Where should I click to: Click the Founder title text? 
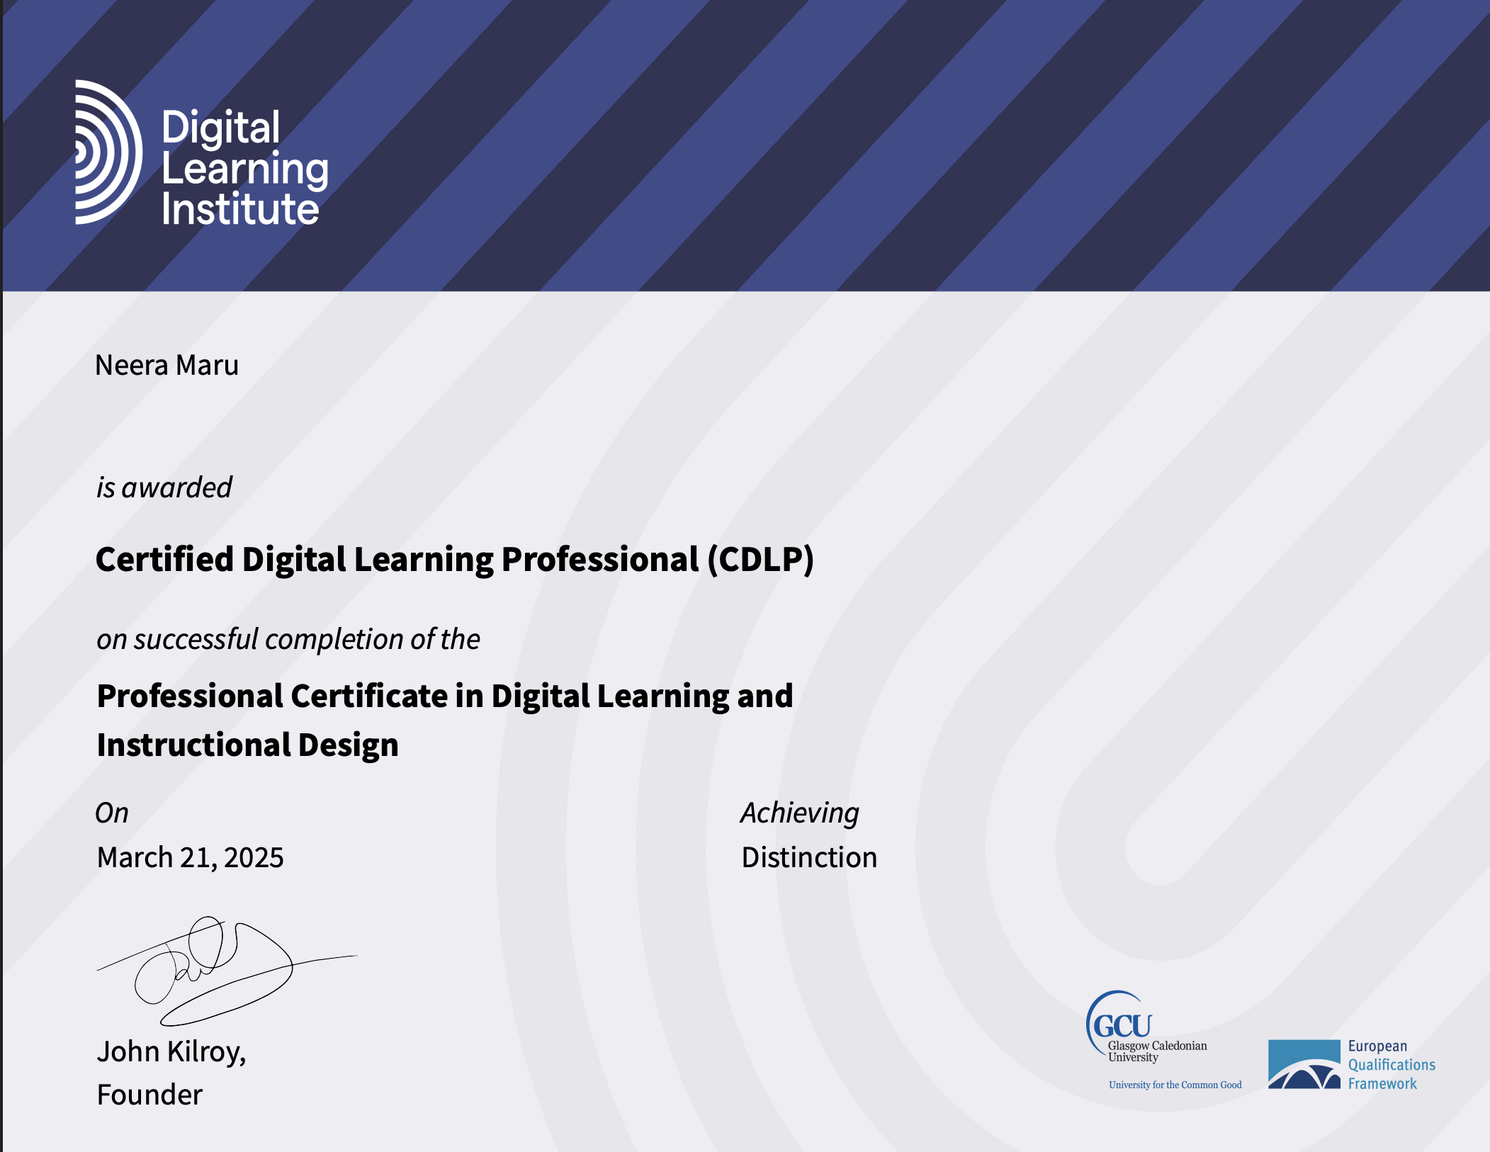[x=149, y=1095]
